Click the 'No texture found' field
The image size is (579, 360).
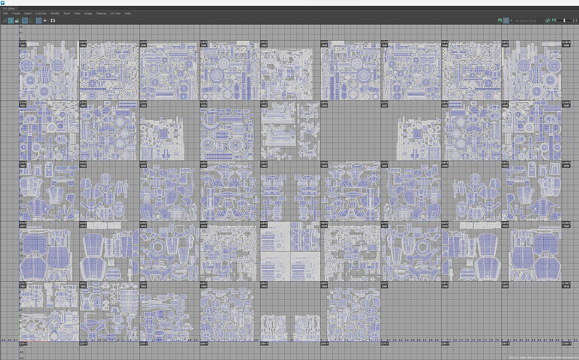(529, 20)
